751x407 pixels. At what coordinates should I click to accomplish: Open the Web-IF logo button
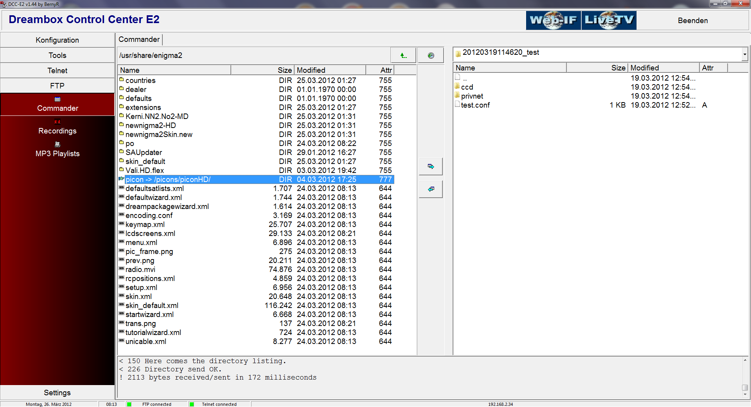(x=553, y=20)
